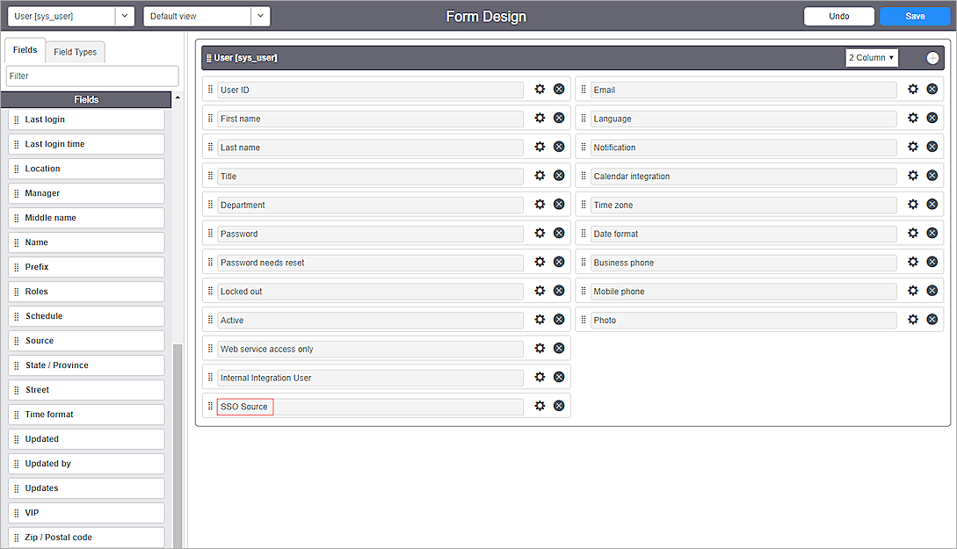This screenshot has width=957, height=549.
Task: Open the User [sys_user] table dropdown
Action: tap(70, 16)
